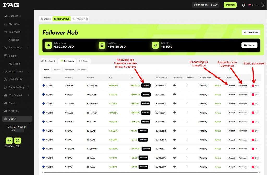267x175 pixels.
Task: Select CopyX in the sidebar
Action: pos(17,119)
